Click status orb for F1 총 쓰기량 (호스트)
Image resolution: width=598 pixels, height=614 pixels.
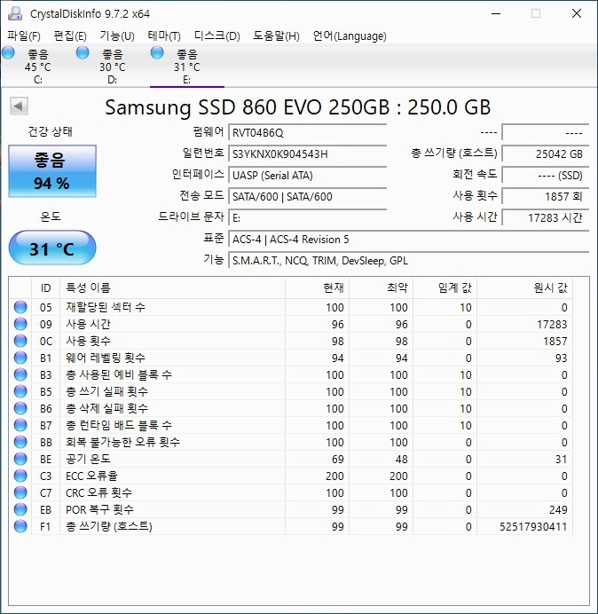click(20, 526)
